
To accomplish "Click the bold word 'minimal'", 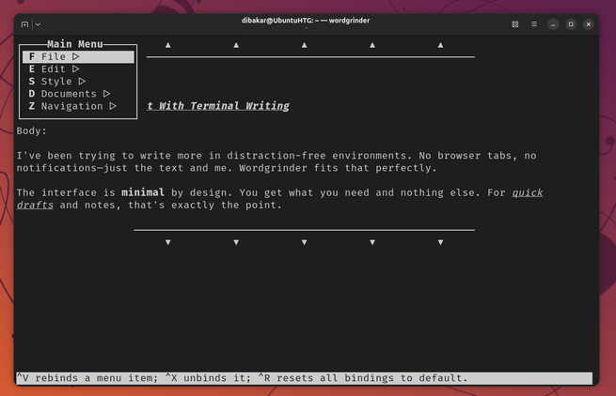I will [x=143, y=192].
